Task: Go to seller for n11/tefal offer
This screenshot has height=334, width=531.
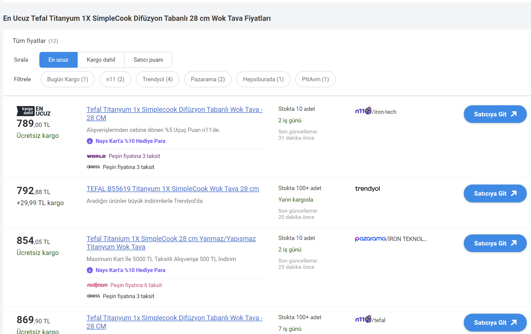Action: coord(495,322)
